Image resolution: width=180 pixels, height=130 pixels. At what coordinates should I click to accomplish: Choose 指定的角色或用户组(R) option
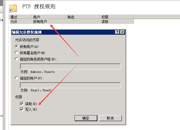[17, 59]
